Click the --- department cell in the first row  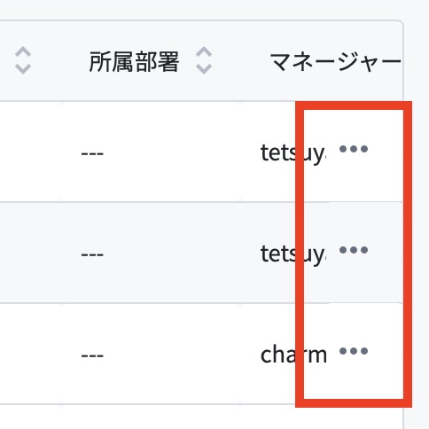[x=92, y=153]
